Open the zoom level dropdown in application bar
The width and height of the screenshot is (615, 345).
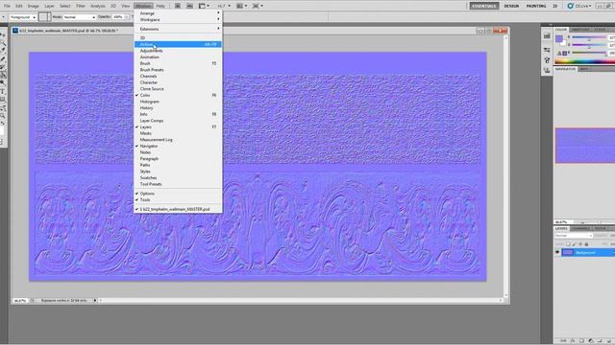coord(224,6)
